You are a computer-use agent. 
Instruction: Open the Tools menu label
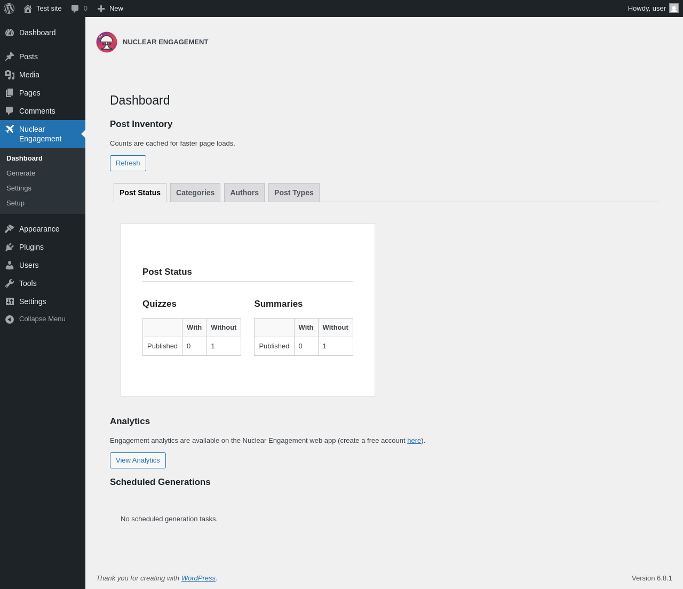tap(28, 283)
